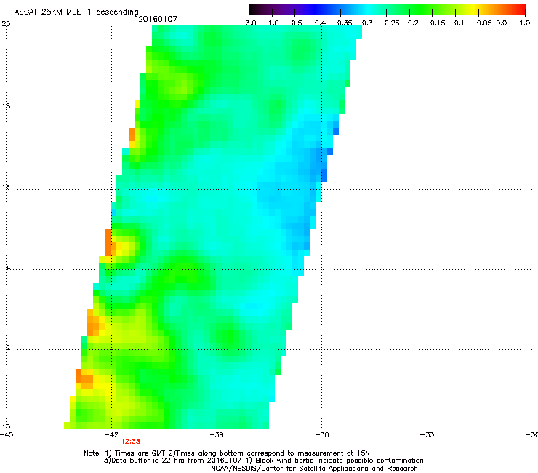Click the colorbar label -0.4
The height and width of the screenshot is (473, 538).
(x=318, y=23)
